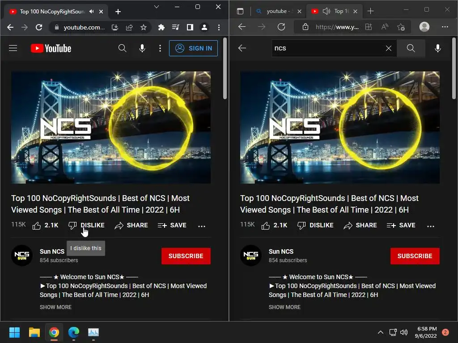Open Chrome's media control icon
The height and width of the screenshot is (343, 458).
[175, 27]
